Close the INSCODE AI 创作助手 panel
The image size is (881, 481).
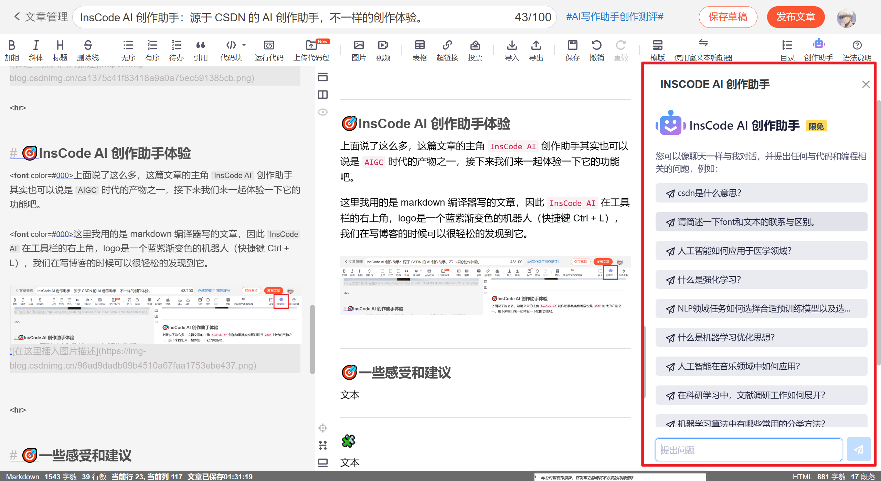coord(866,84)
